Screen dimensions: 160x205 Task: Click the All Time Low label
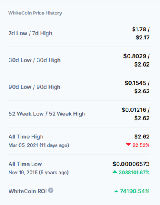click(x=25, y=164)
